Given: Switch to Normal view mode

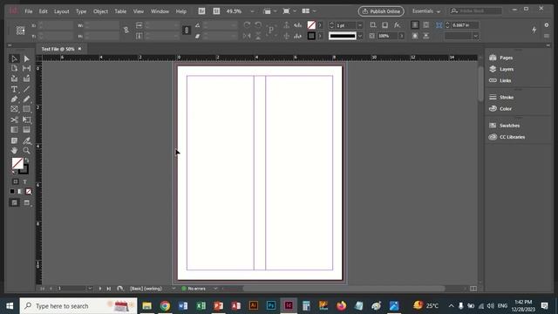Looking at the screenshot, I should (15, 203).
